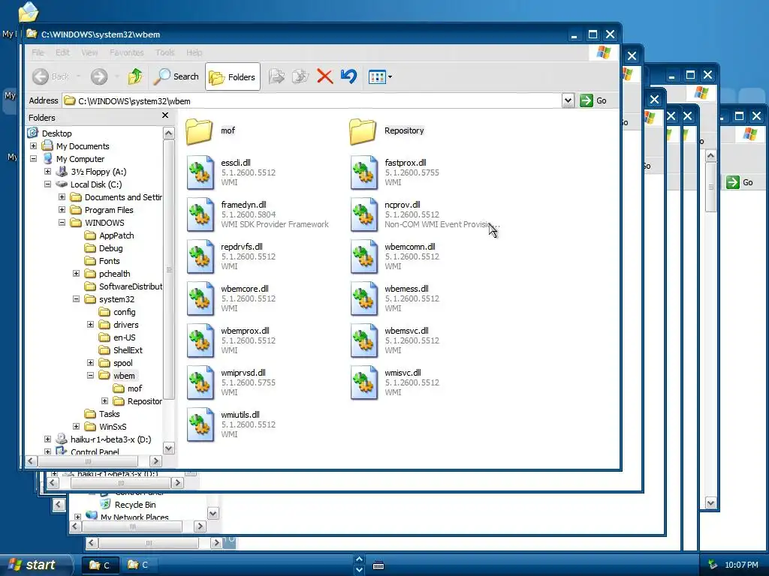
Task: Click folder tree horizontal scrollbar right arrow
Action: (x=155, y=461)
